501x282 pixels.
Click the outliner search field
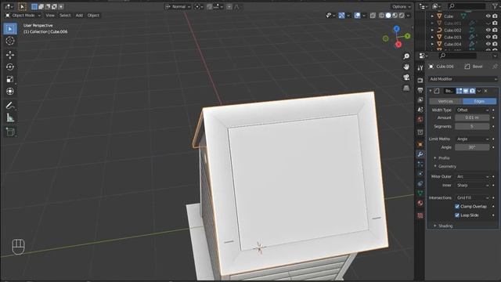click(467, 6)
